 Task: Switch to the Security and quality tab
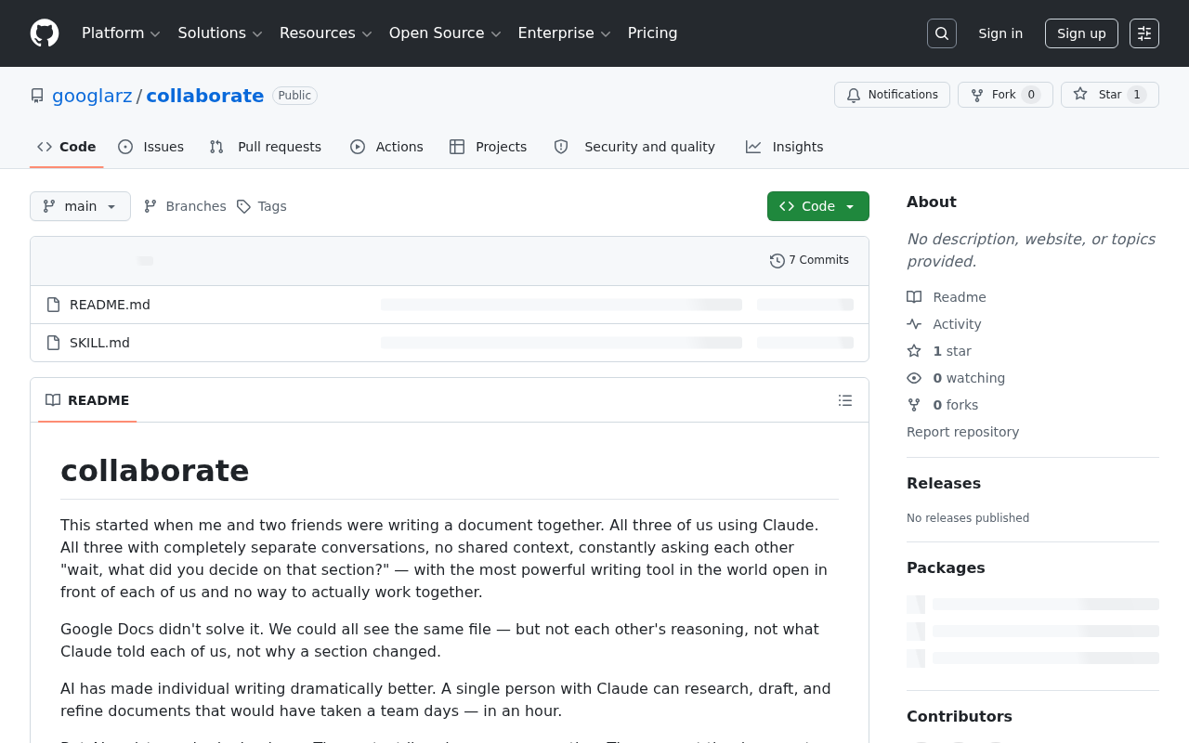pyautogui.click(x=634, y=147)
